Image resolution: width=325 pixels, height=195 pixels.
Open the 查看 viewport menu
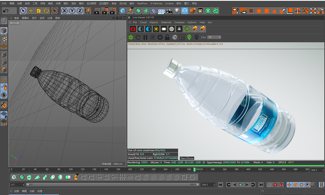(17, 18)
